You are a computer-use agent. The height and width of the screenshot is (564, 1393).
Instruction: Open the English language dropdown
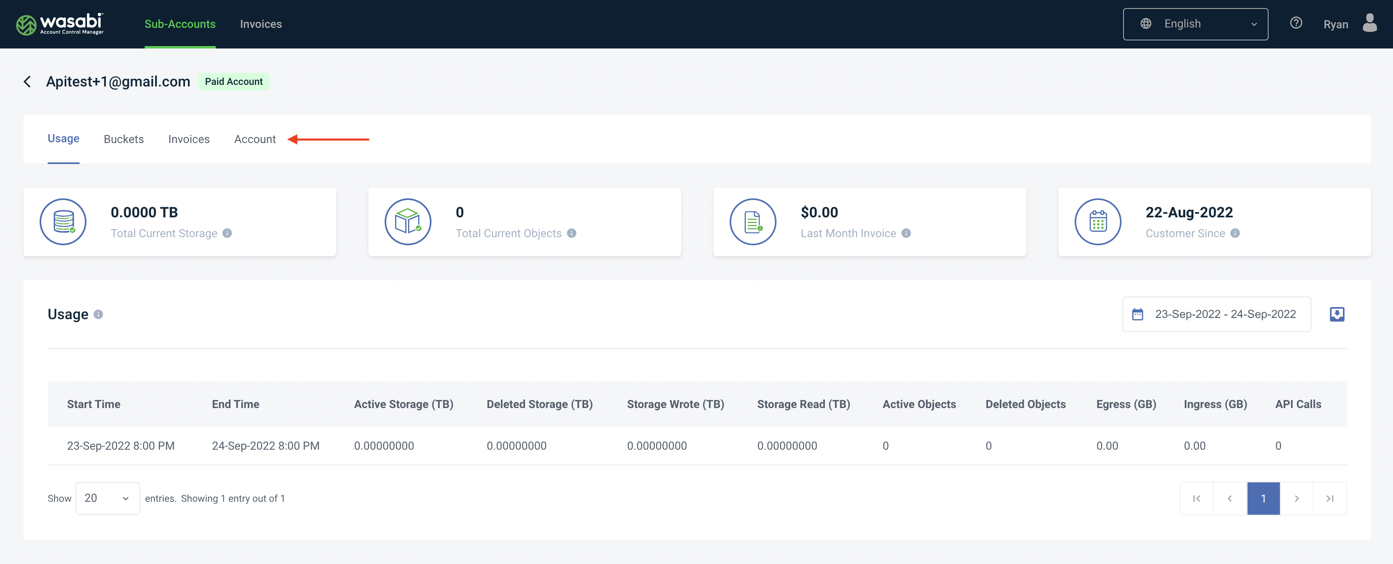pyautogui.click(x=1195, y=24)
